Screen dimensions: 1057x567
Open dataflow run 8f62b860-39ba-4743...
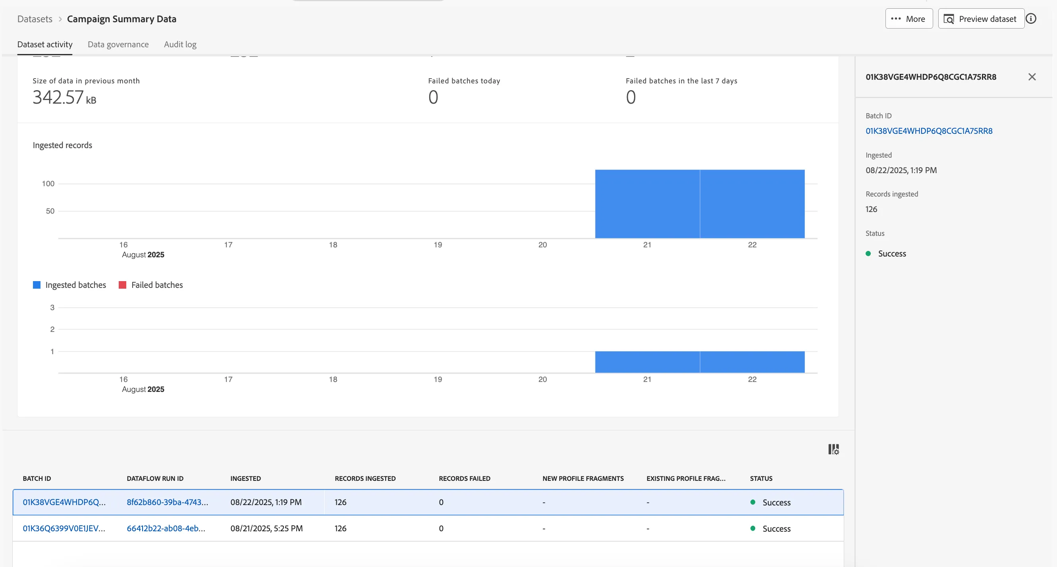pos(168,502)
